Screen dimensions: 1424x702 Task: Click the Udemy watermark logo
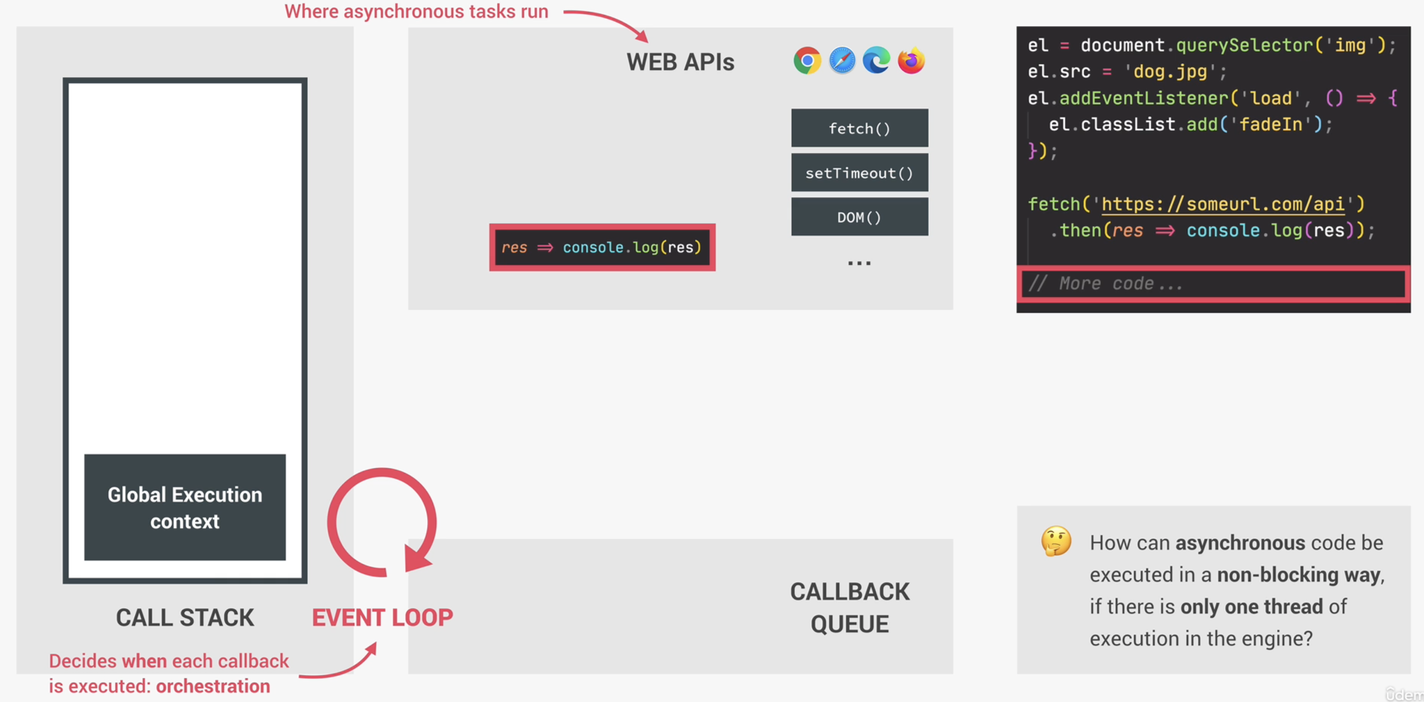[1404, 694]
